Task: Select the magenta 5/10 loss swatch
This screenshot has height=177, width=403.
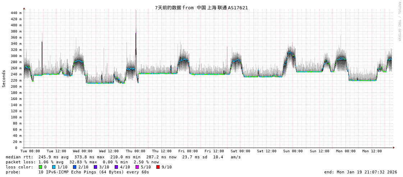Action: coord(137,167)
